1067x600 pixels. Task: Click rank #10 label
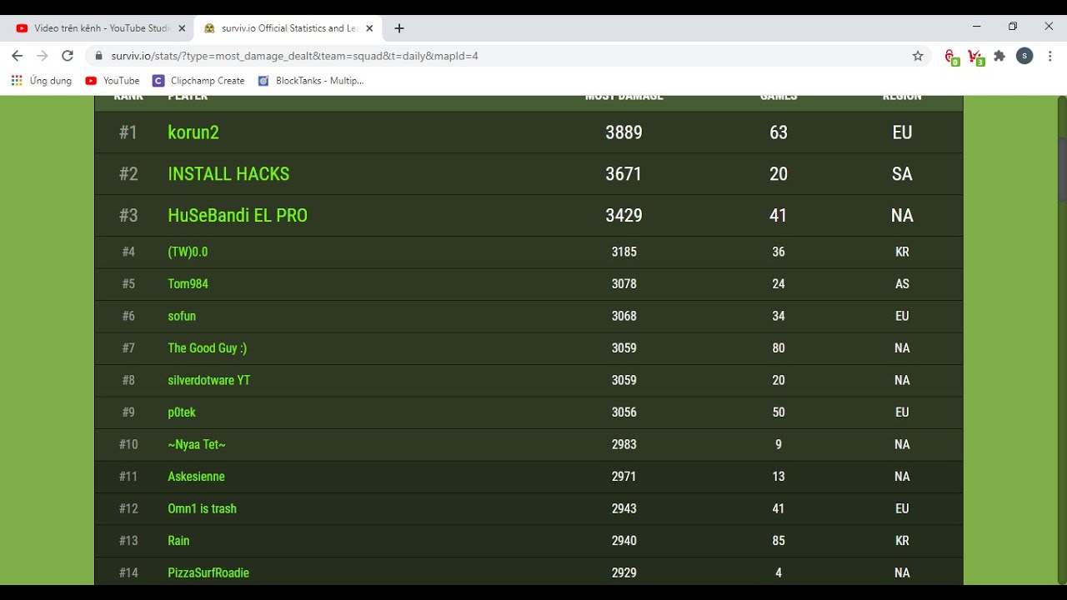pos(128,444)
